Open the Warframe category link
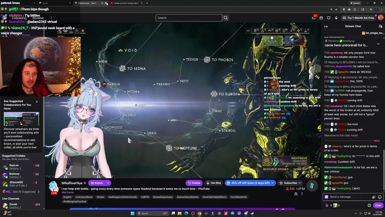 tap(68, 192)
